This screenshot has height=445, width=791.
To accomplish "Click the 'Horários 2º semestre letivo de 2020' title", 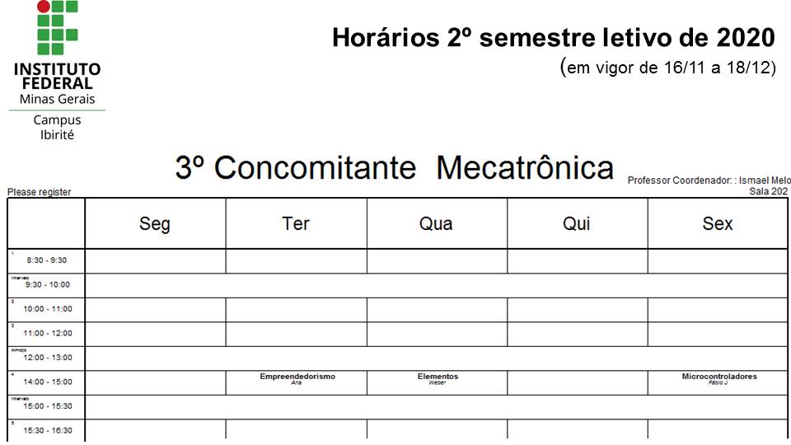I will click(x=554, y=38).
